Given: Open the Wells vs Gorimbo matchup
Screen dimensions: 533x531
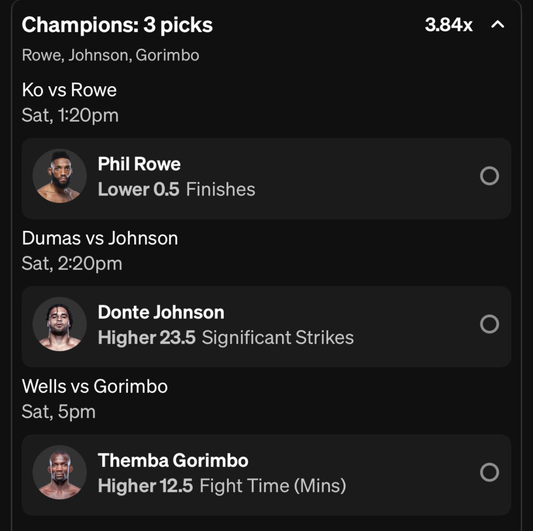Looking at the screenshot, I should [x=95, y=386].
